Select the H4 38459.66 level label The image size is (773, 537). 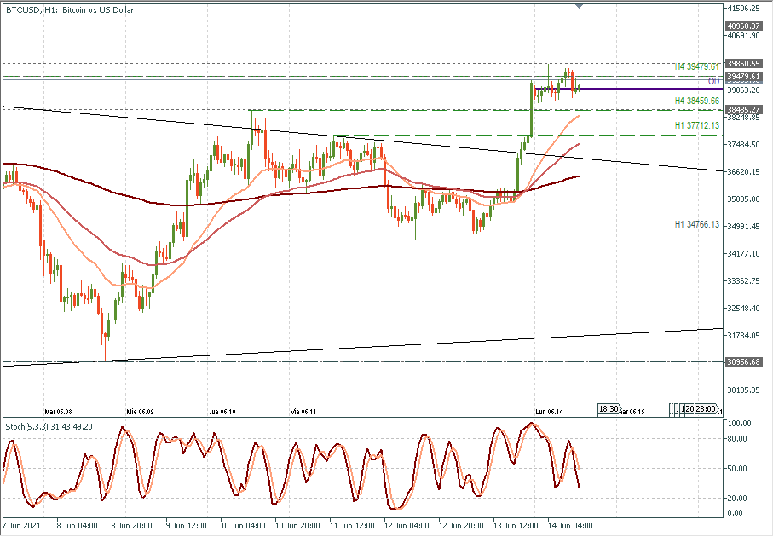click(x=696, y=101)
